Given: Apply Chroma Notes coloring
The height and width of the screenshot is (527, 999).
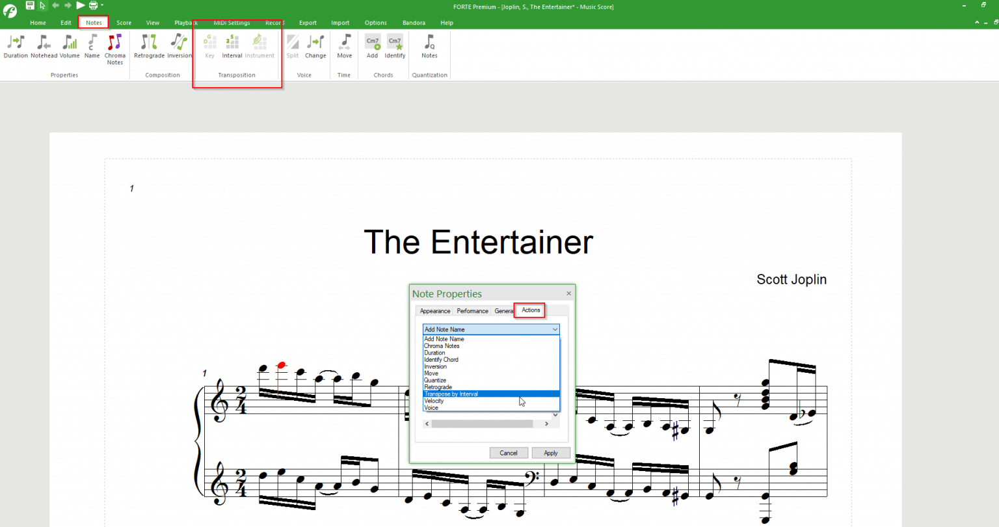Looking at the screenshot, I should point(114,49).
